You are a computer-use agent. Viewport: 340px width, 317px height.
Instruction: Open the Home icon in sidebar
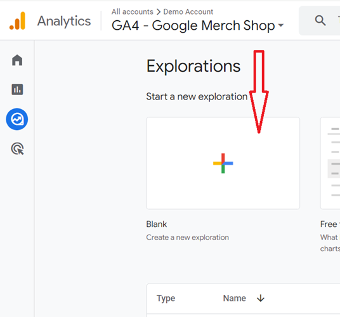pyautogui.click(x=17, y=60)
